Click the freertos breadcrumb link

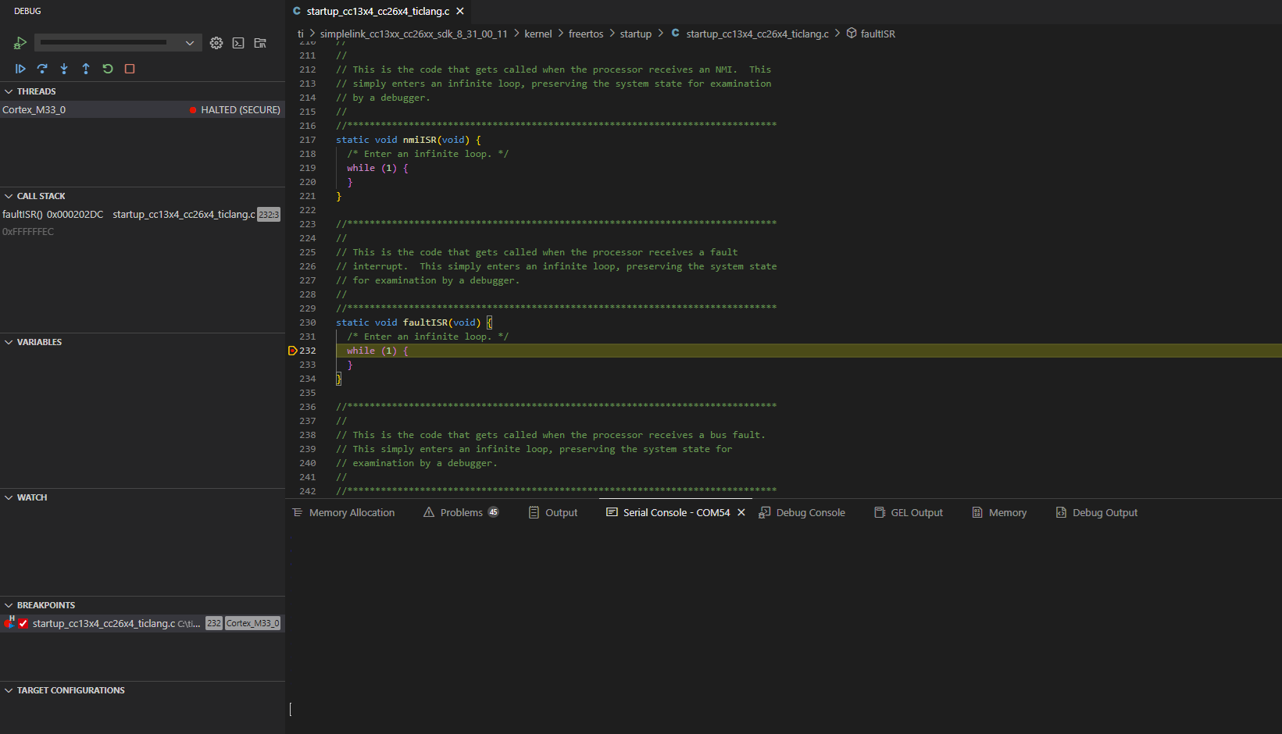pos(586,34)
